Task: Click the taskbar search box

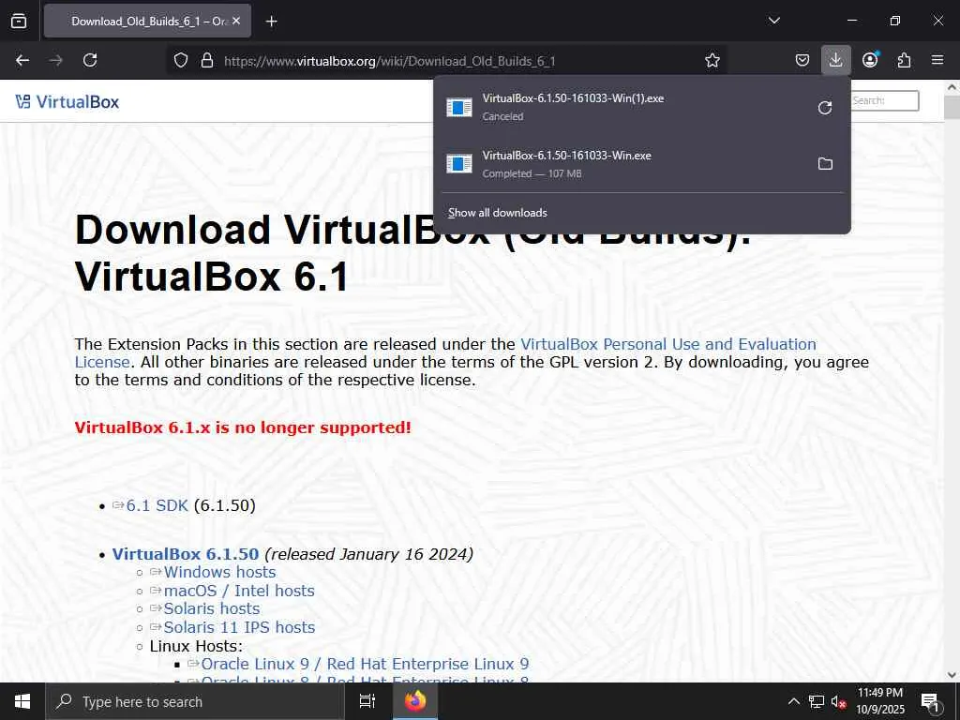Action: (x=195, y=701)
